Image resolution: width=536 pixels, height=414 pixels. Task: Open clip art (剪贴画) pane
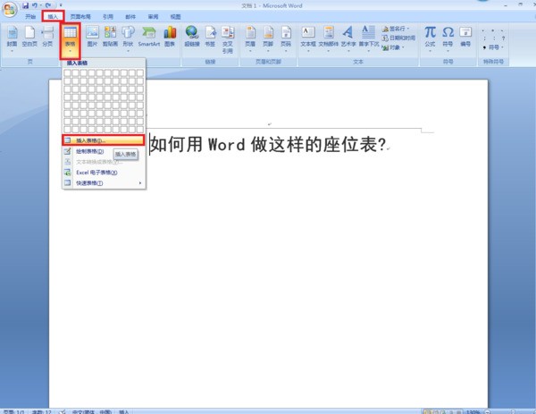(110, 37)
